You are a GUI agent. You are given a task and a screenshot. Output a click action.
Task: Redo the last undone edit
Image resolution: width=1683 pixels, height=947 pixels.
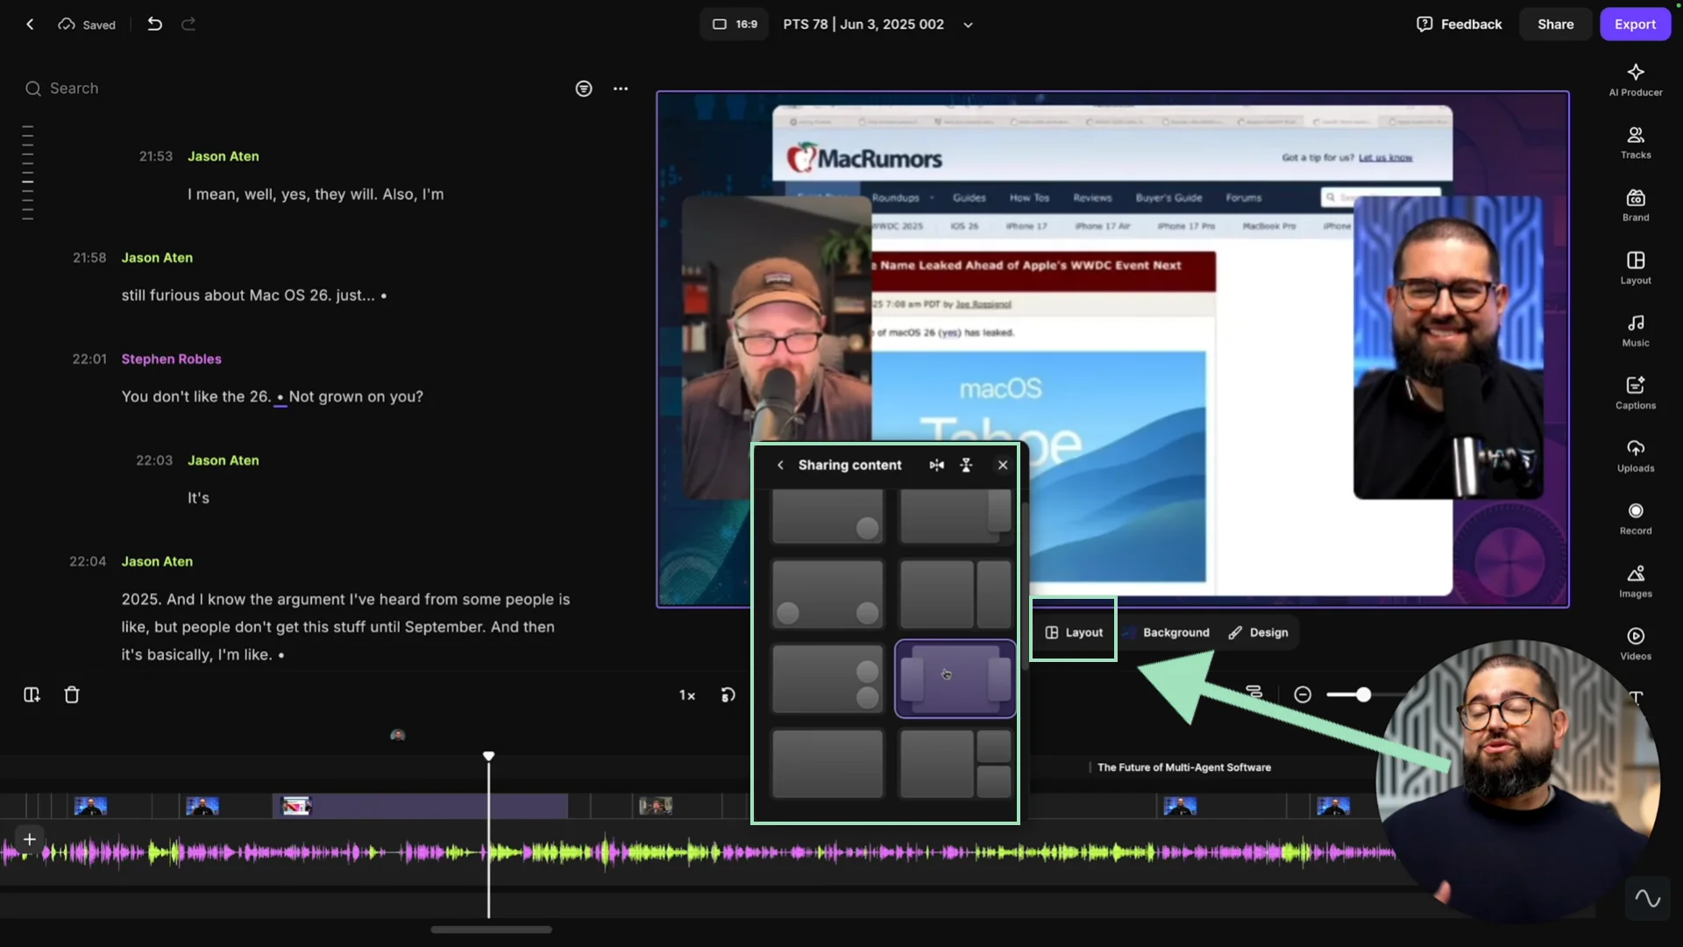(x=188, y=25)
